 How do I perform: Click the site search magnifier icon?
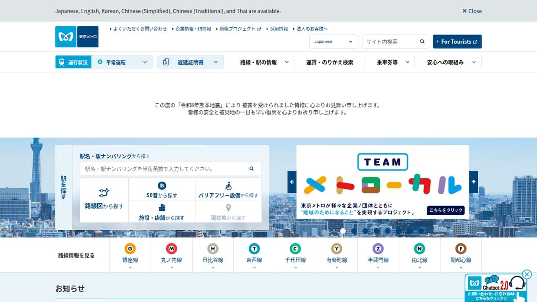tap(422, 42)
